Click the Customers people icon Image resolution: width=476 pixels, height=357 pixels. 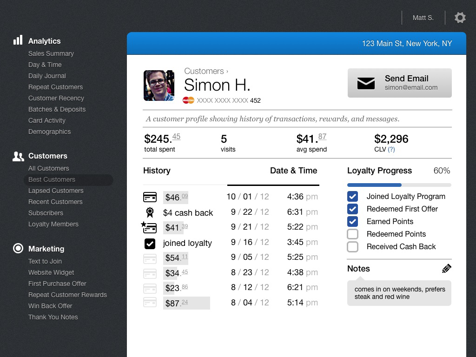pyautogui.click(x=18, y=156)
